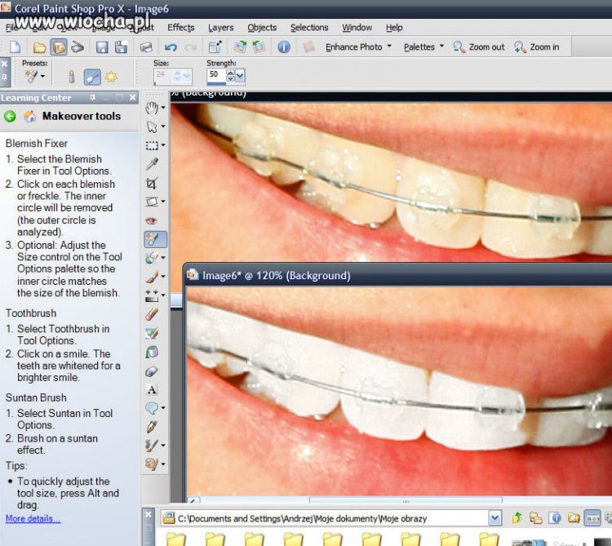Viewport: 612px width, 546px height.
Task: Open the Help menu
Action: point(394,27)
